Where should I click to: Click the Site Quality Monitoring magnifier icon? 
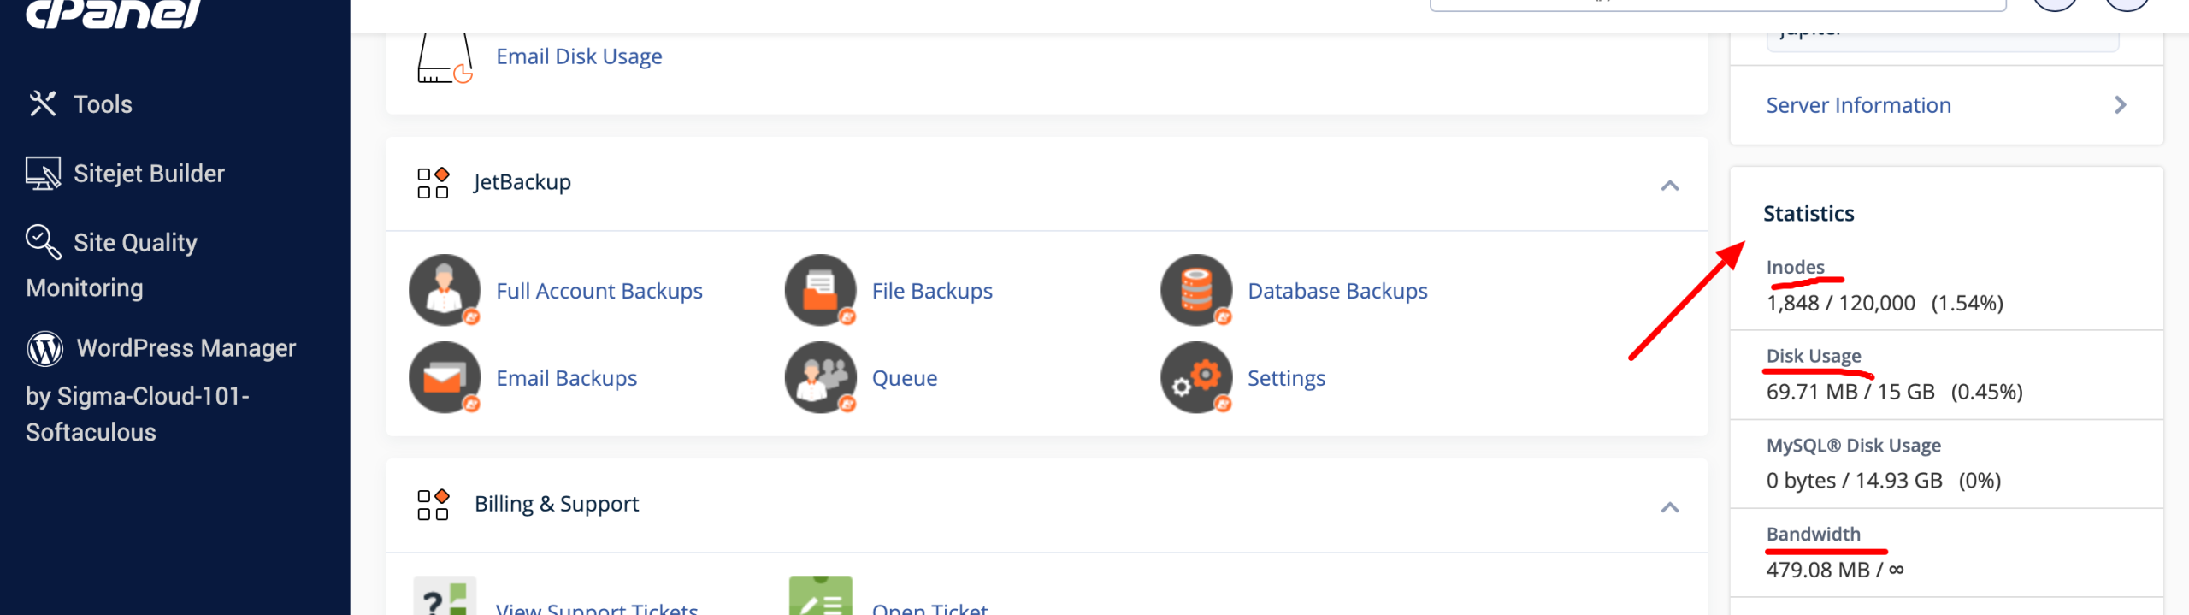tap(43, 241)
